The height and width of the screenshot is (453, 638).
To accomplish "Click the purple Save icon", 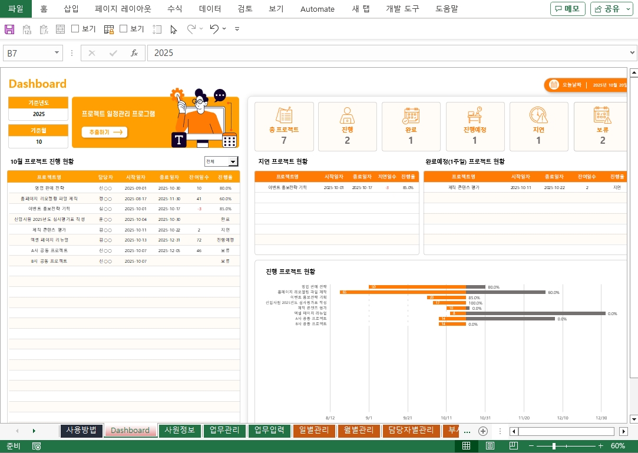I will click(x=9, y=29).
